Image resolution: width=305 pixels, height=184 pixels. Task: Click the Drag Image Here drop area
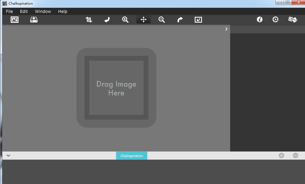coord(116,88)
